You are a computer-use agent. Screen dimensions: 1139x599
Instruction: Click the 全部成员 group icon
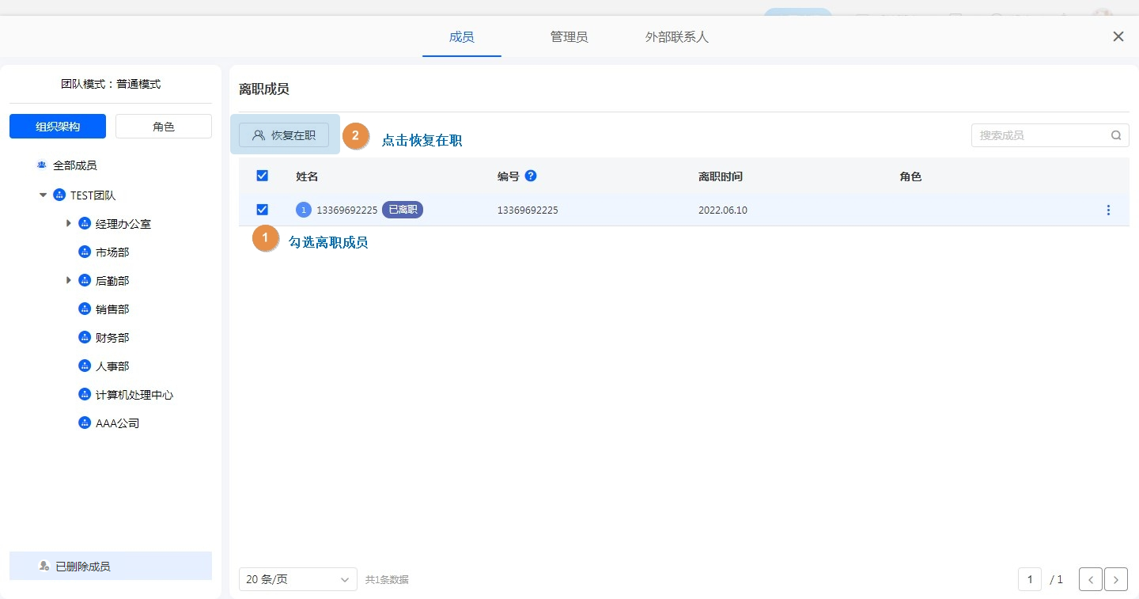pyautogui.click(x=42, y=166)
